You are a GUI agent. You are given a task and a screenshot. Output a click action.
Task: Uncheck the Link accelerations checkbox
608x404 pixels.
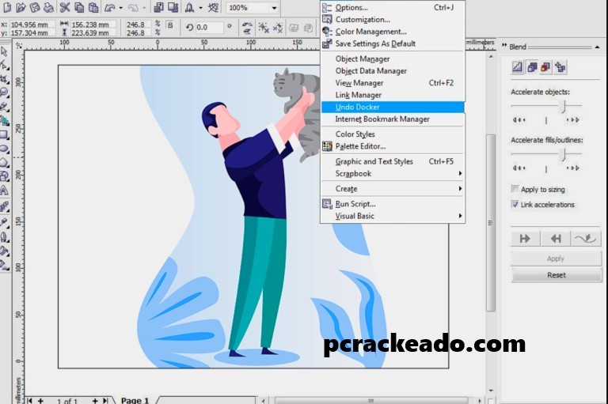pyautogui.click(x=515, y=205)
